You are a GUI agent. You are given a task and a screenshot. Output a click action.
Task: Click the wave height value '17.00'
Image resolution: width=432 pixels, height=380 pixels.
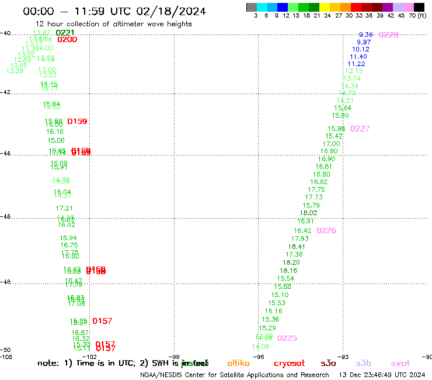331,144
